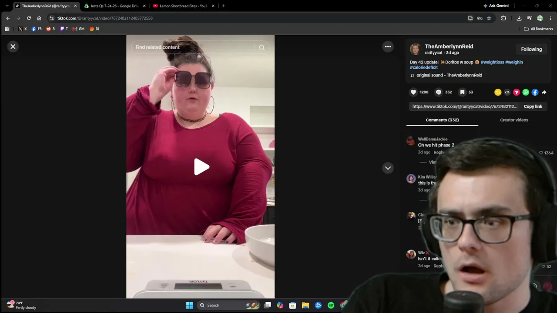The height and width of the screenshot is (313, 557).
Task: Open WellDamnJackie's commenter avatar
Action: [411, 141]
